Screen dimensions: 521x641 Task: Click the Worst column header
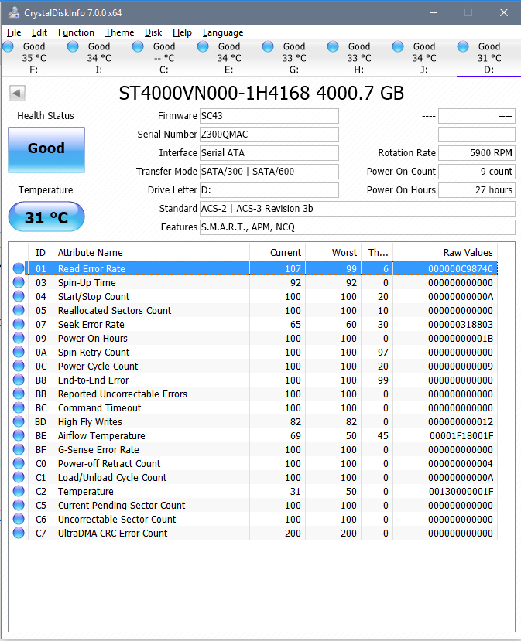(333, 253)
